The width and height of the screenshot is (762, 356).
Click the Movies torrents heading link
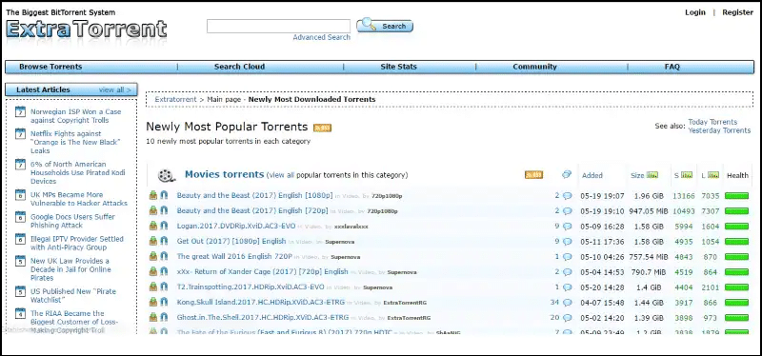click(224, 174)
